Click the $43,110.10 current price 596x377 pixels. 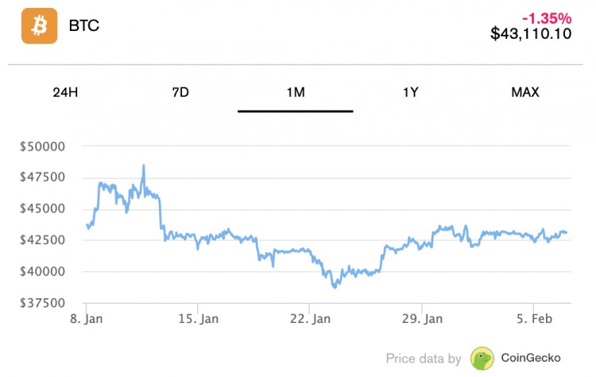pyautogui.click(x=531, y=33)
